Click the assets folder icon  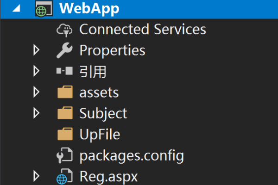[65, 92]
